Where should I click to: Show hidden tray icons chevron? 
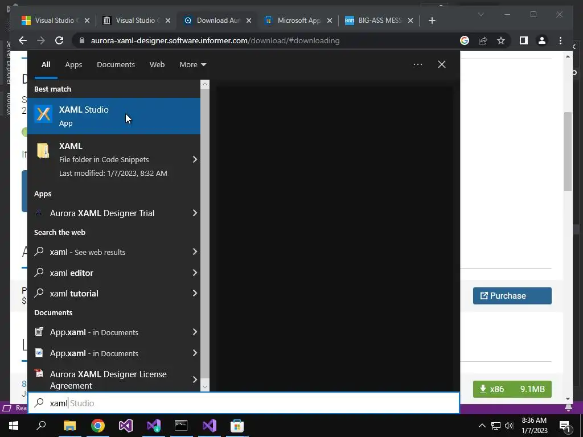tap(482, 426)
